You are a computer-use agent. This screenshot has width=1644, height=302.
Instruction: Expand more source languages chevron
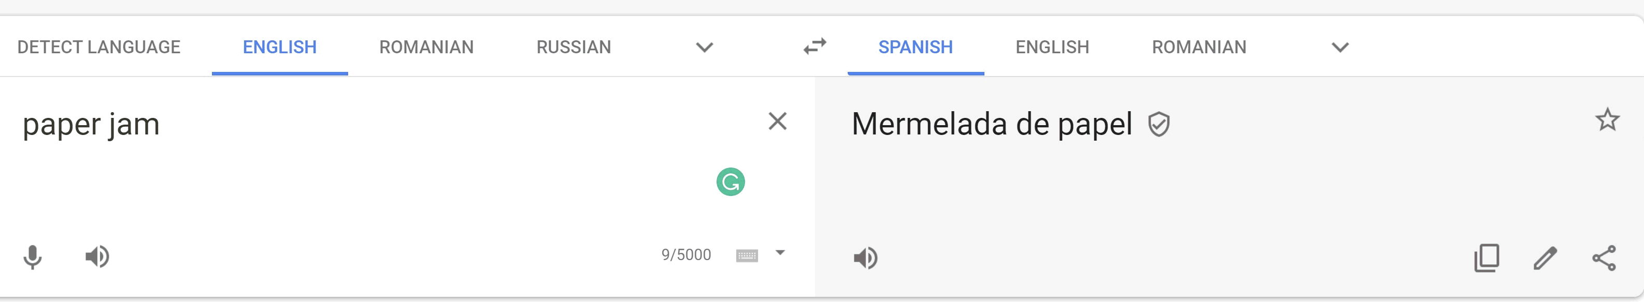pos(704,47)
